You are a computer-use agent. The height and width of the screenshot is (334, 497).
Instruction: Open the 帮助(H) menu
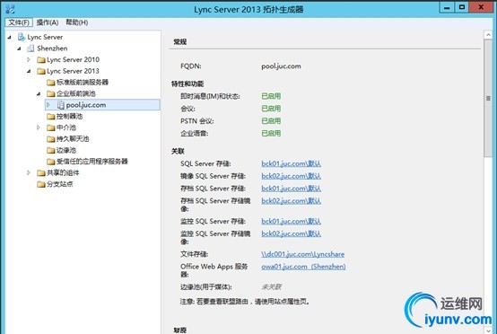click(x=77, y=22)
